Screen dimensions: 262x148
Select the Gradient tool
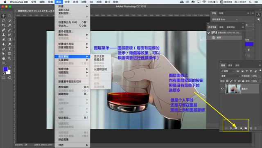point(9,39)
